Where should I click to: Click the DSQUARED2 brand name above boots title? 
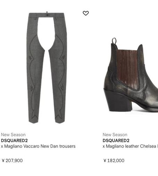point(116,141)
